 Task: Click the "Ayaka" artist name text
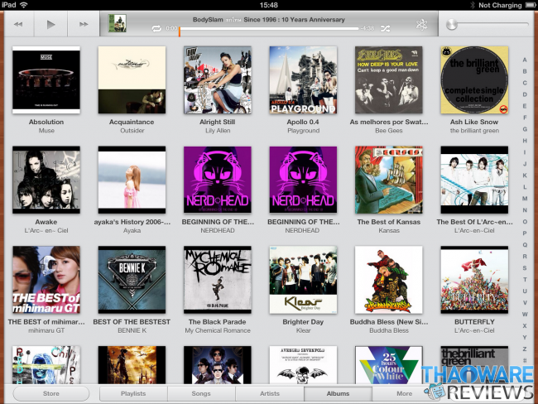[132, 230]
